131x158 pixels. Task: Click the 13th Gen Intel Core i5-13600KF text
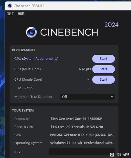tap(76, 119)
